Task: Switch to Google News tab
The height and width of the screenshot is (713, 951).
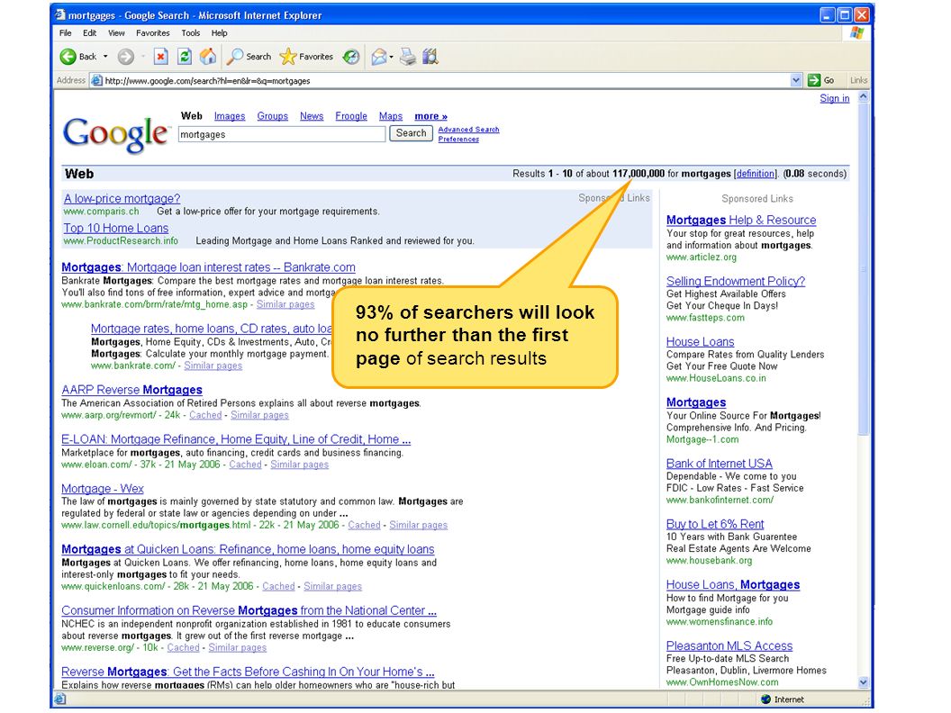Action: (x=311, y=116)
